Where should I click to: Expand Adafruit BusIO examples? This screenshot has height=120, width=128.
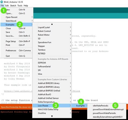point(52,94)
